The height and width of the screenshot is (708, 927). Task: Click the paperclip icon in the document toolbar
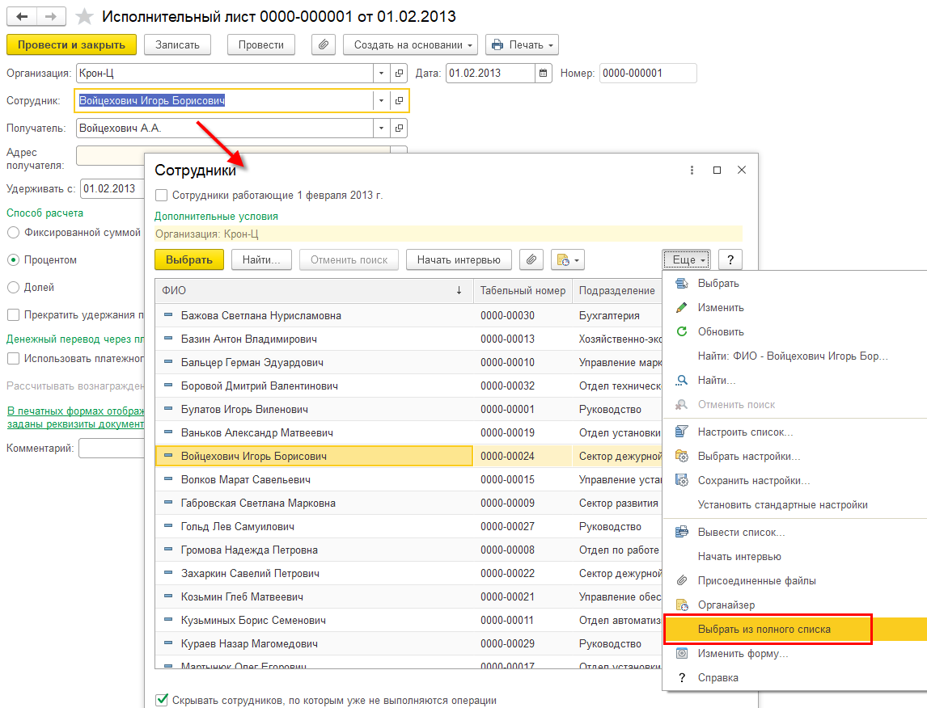(324, 45)
